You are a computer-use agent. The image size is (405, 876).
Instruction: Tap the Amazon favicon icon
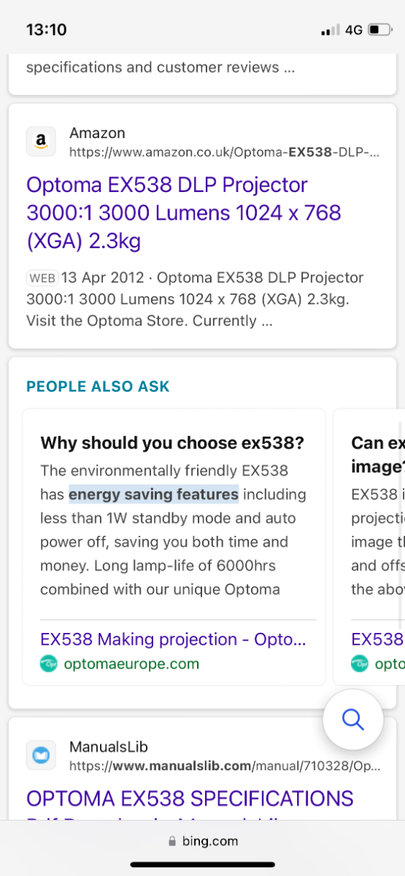click(41, 142)
